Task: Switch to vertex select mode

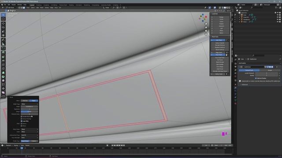Action: coord(19,8)
